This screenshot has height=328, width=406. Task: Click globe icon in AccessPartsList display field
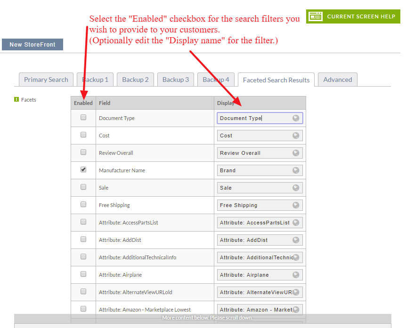(296, 223)
